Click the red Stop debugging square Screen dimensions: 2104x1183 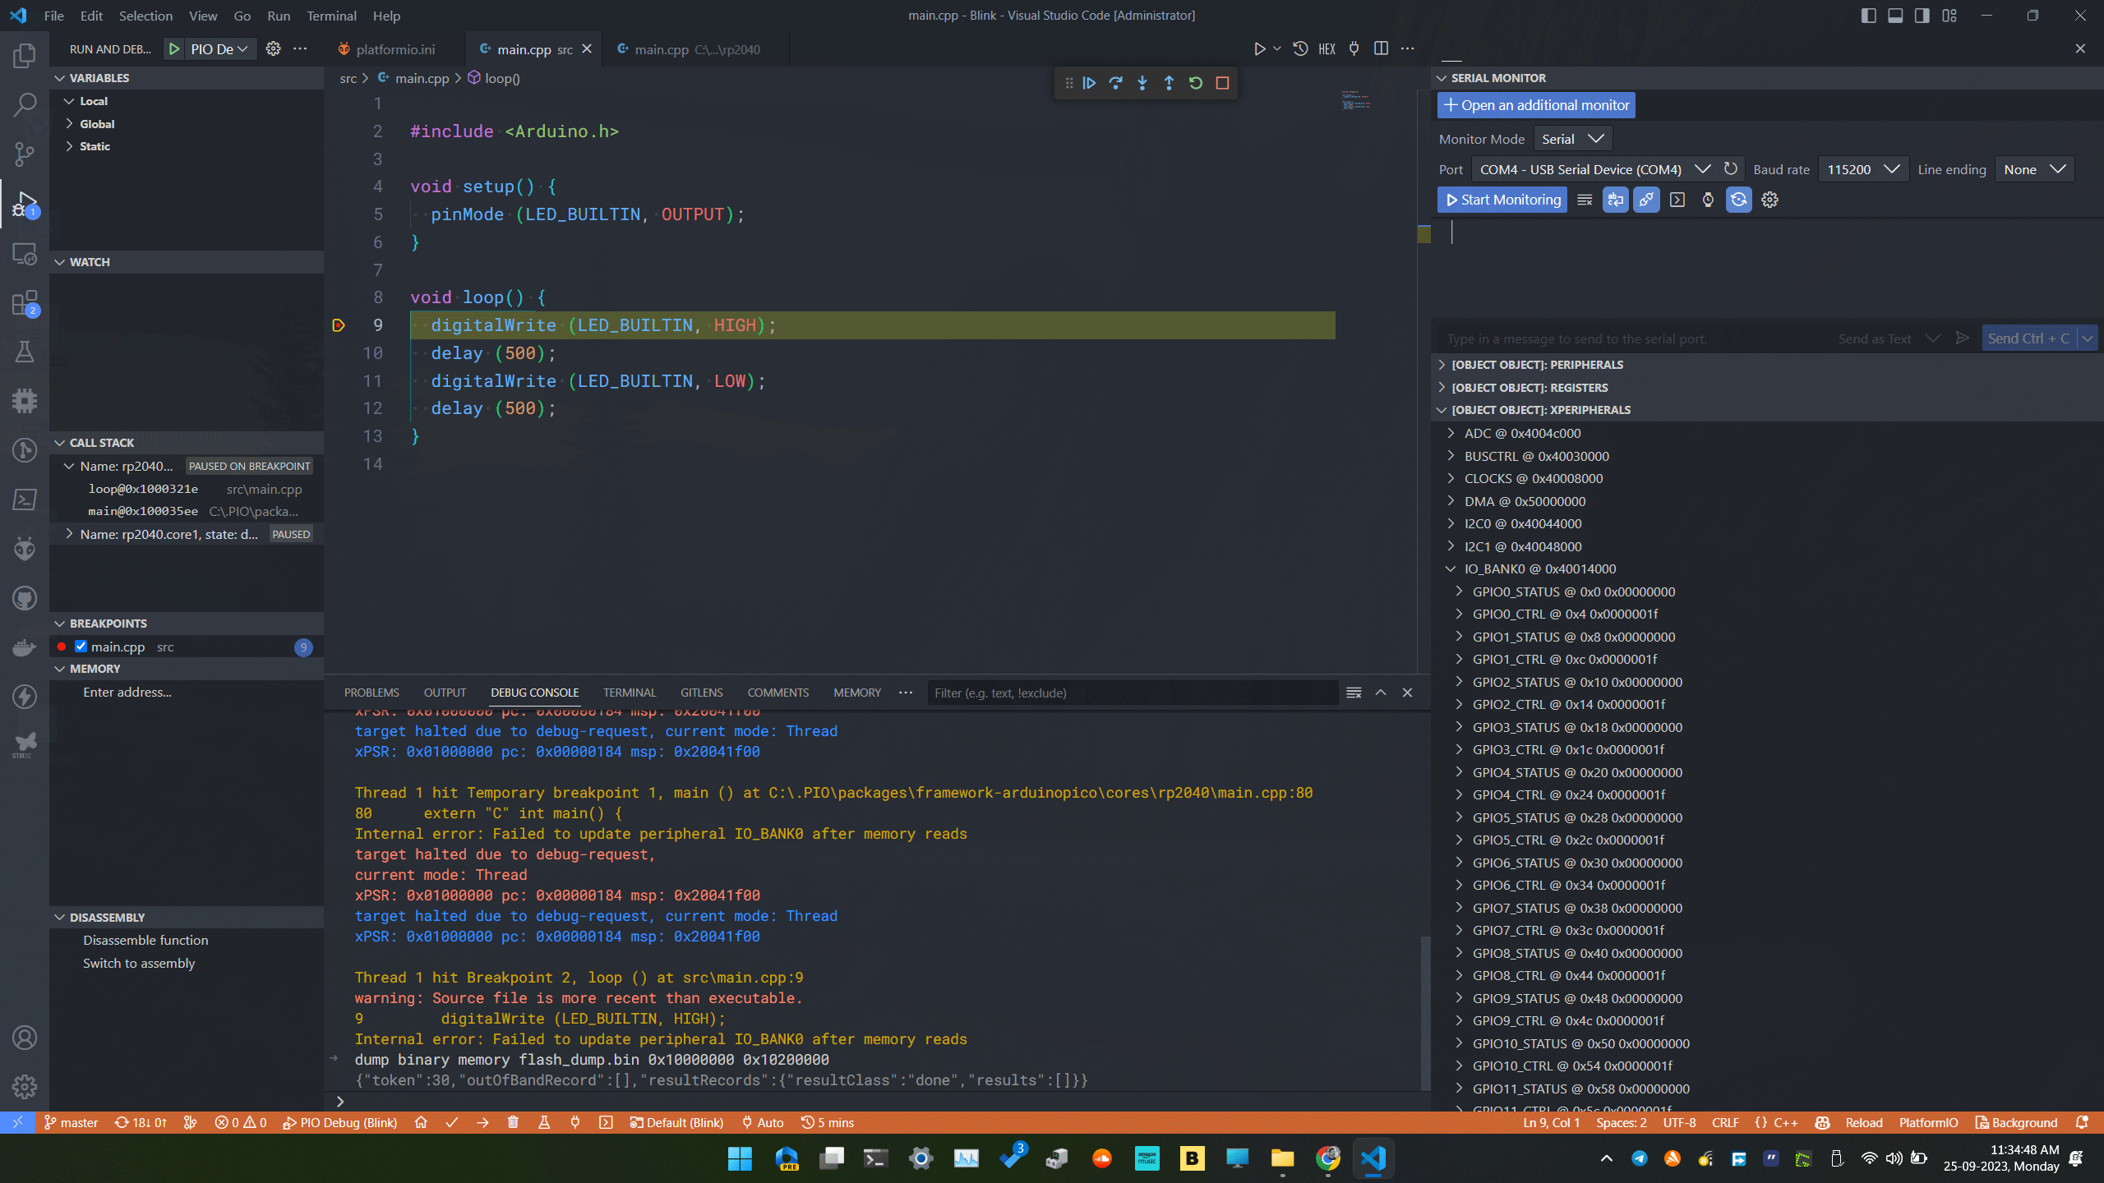pos(1222,83)
